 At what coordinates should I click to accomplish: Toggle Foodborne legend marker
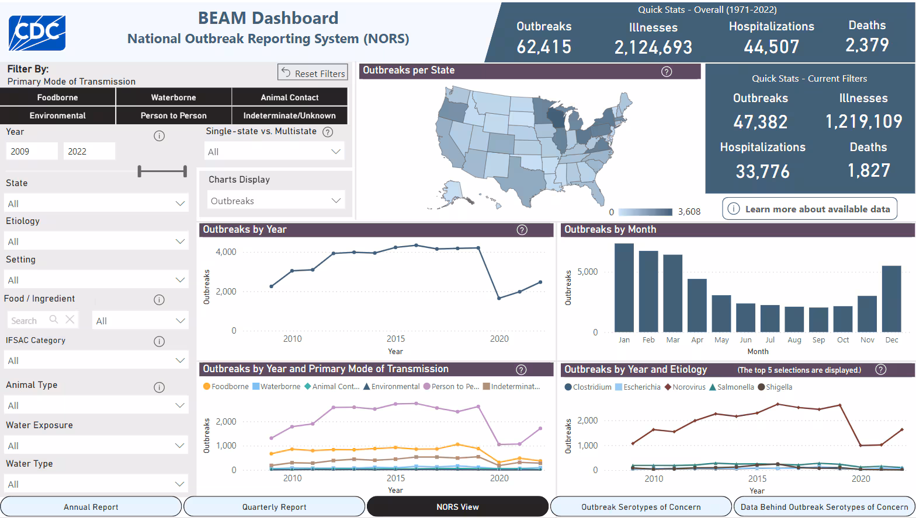coord(207,386)
